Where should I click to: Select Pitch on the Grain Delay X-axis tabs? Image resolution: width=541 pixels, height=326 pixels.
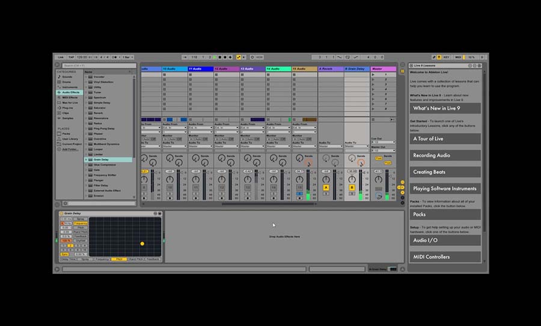(x=119, y=259)
